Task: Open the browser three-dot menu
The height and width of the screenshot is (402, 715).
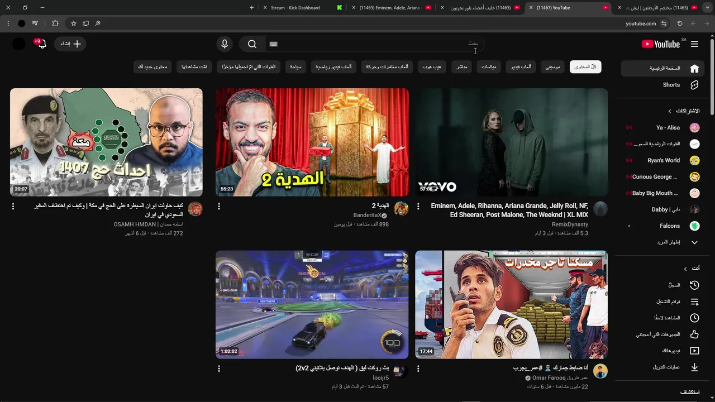Action: click(x=8, y=23)
